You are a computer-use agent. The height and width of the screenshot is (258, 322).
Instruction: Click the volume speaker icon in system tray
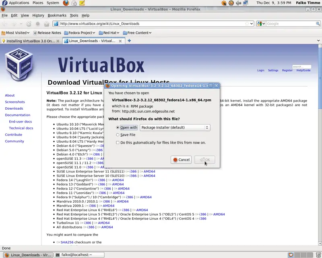(x=238, y=3)
